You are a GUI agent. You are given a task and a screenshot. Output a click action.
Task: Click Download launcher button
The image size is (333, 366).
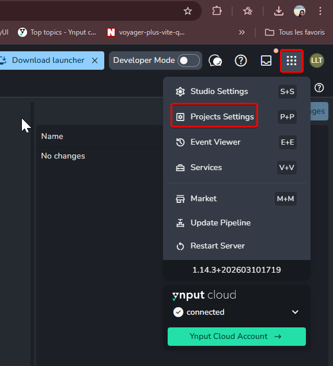[48, 61]
